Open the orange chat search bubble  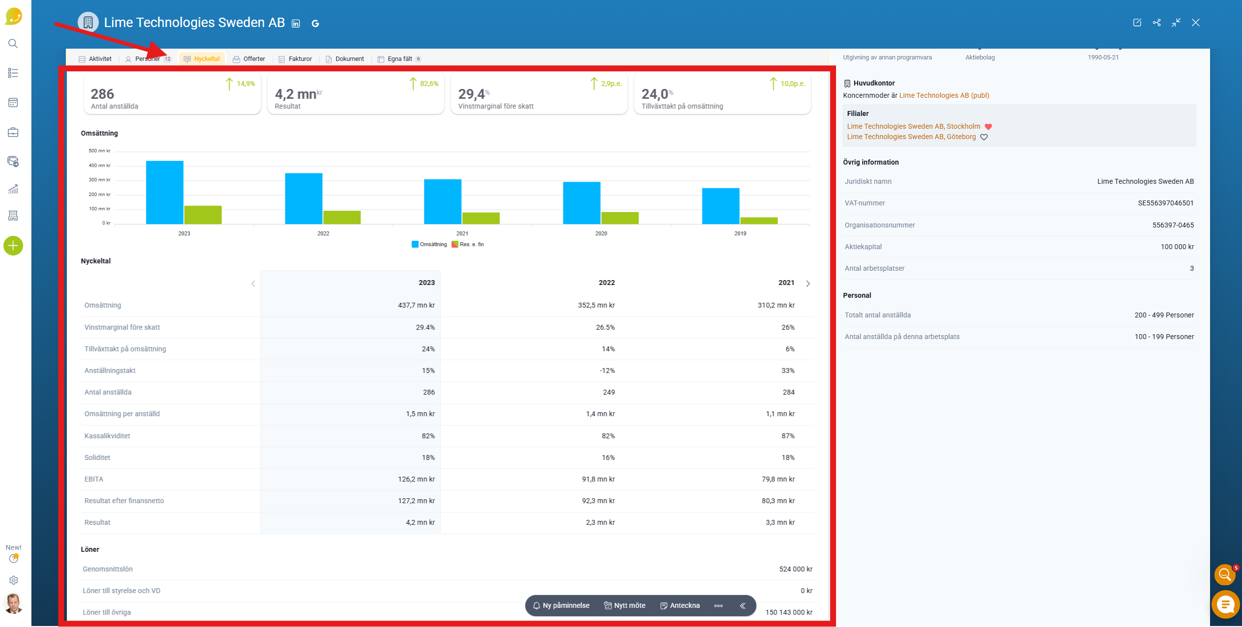(x=1225, y=574)
